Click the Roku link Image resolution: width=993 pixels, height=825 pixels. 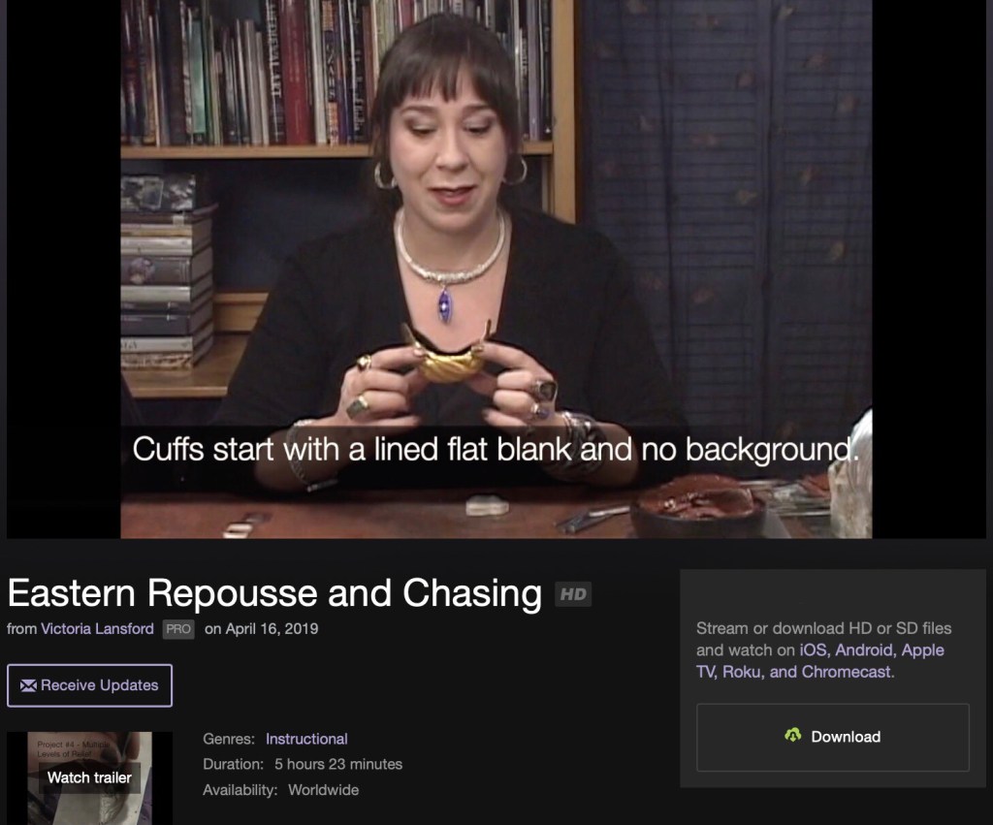[741, 672]
